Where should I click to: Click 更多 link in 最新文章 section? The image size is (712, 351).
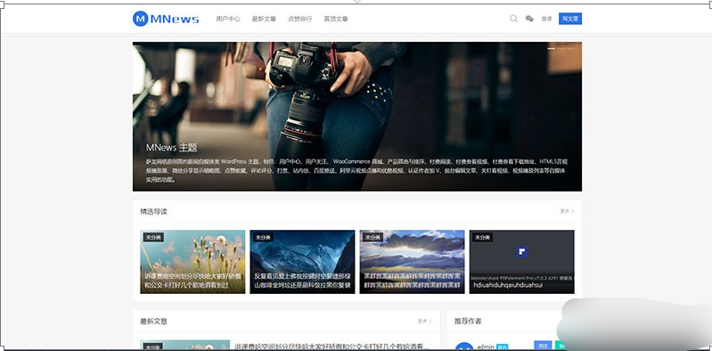425,321
